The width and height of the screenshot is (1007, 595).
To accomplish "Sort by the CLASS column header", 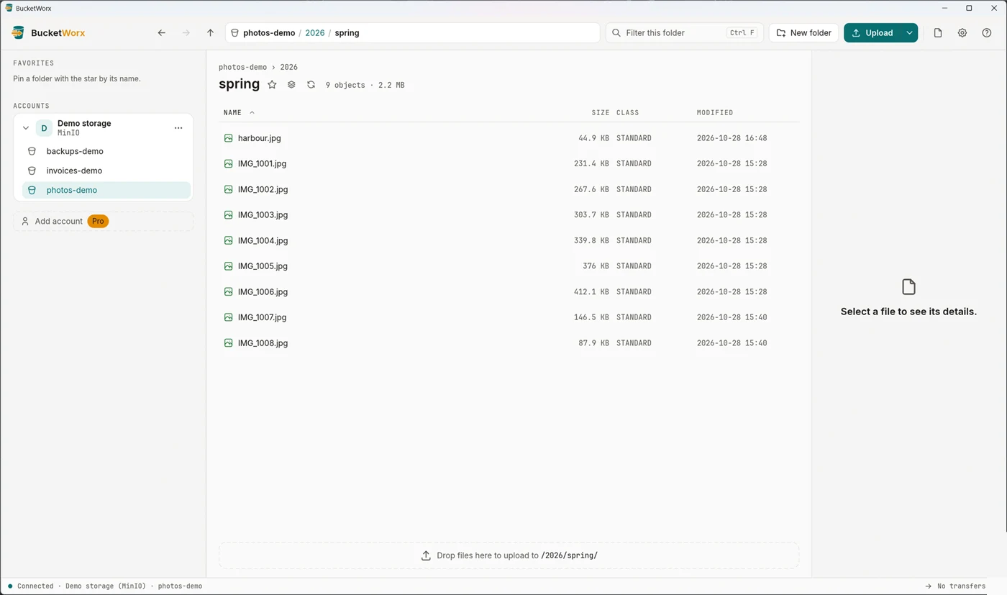I will (627, 113).
